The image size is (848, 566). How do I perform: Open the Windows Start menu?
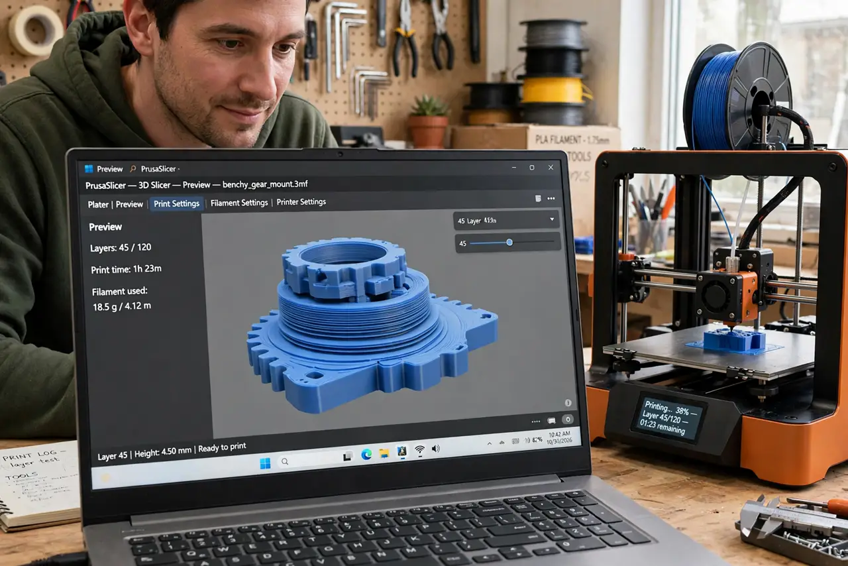266,464
